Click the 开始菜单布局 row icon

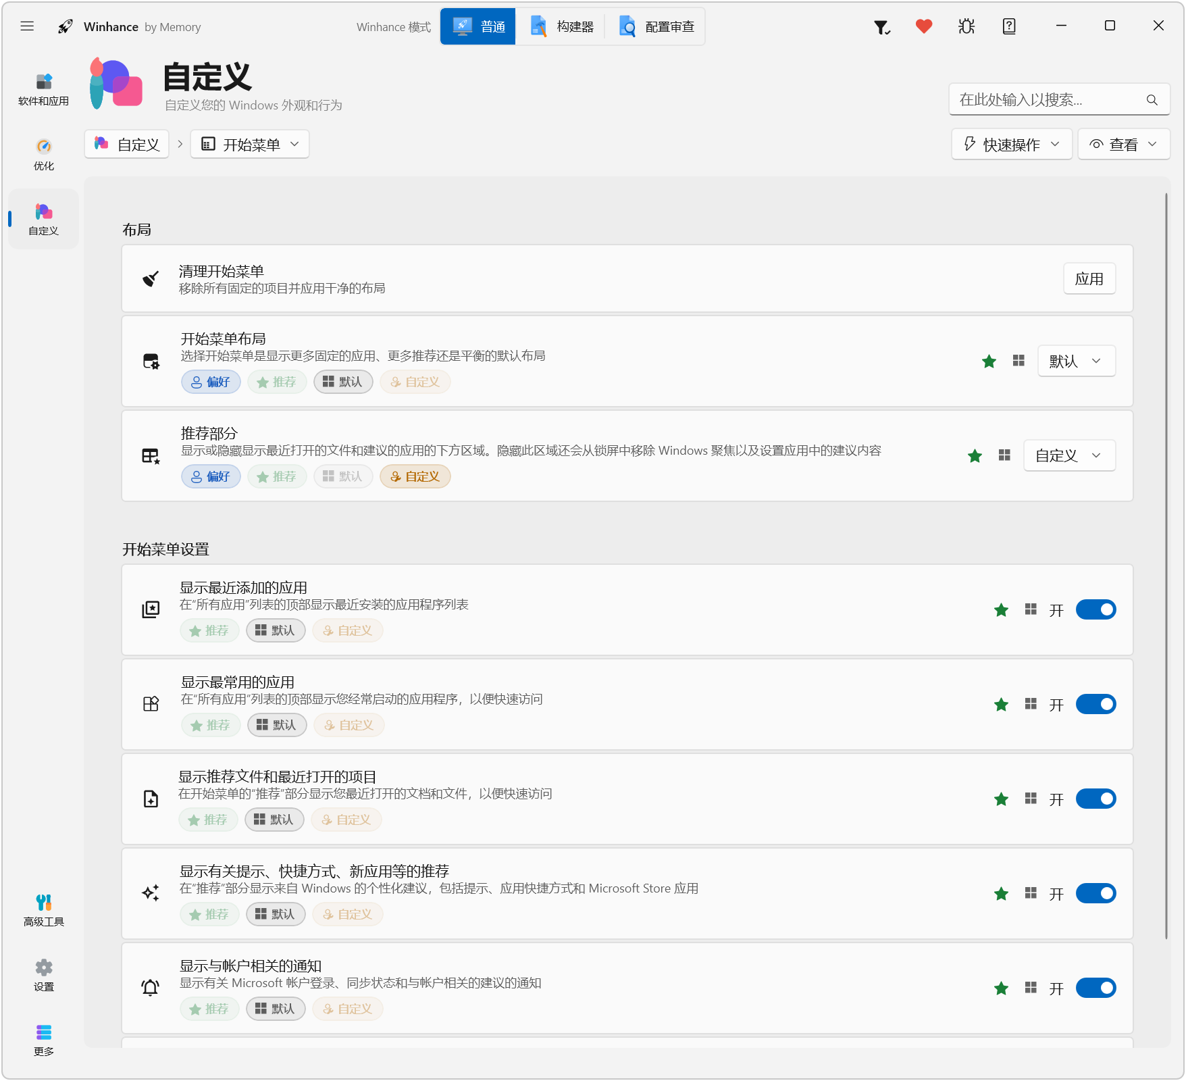click(151, 361)
